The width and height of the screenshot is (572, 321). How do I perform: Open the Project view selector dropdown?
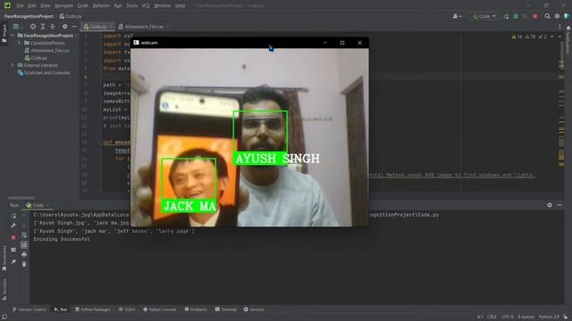pyautogui.click(x=17, y=27)
